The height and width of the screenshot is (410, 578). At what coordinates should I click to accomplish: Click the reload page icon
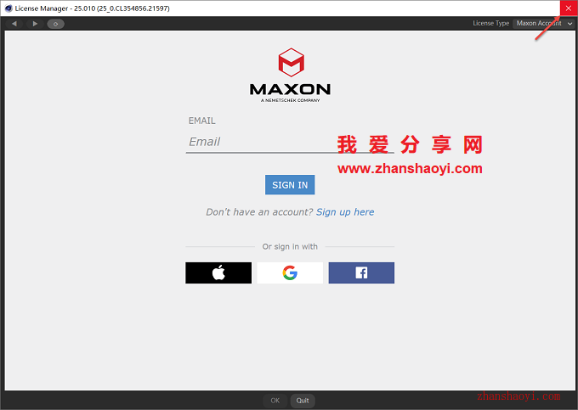[55, 24]
